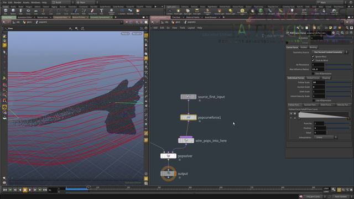Select the Box shelf tool
The image size is (354, 199).
pyautogui.click(x=6, y=12)
